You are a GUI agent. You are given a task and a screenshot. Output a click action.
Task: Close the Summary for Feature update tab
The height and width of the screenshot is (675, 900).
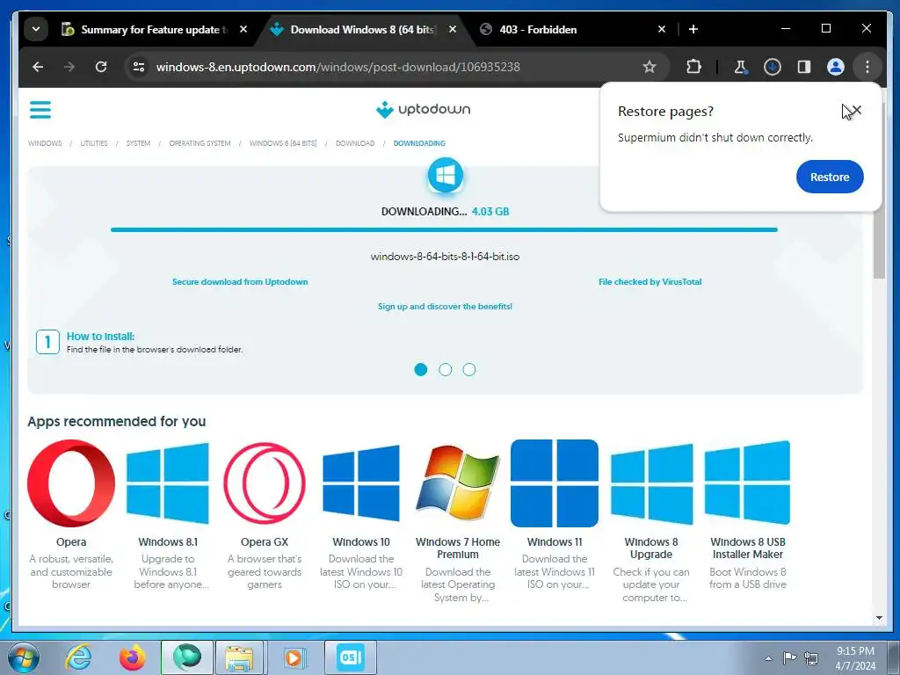click(243, 29)
